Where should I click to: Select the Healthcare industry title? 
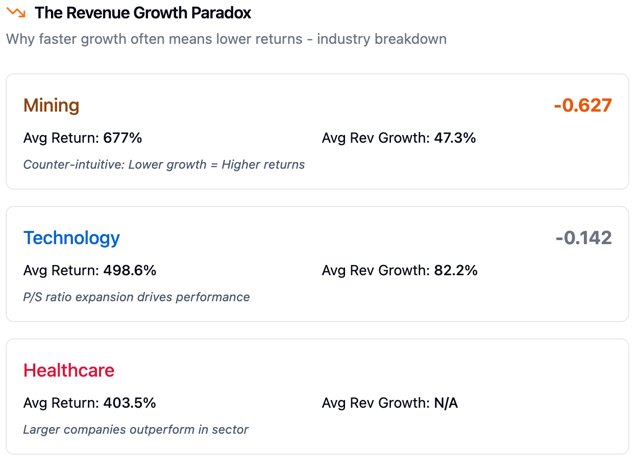click(x=69, y=371)
